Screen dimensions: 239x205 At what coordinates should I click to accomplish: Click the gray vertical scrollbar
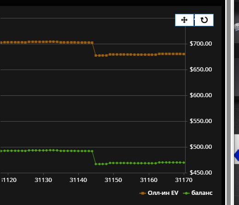228,102
